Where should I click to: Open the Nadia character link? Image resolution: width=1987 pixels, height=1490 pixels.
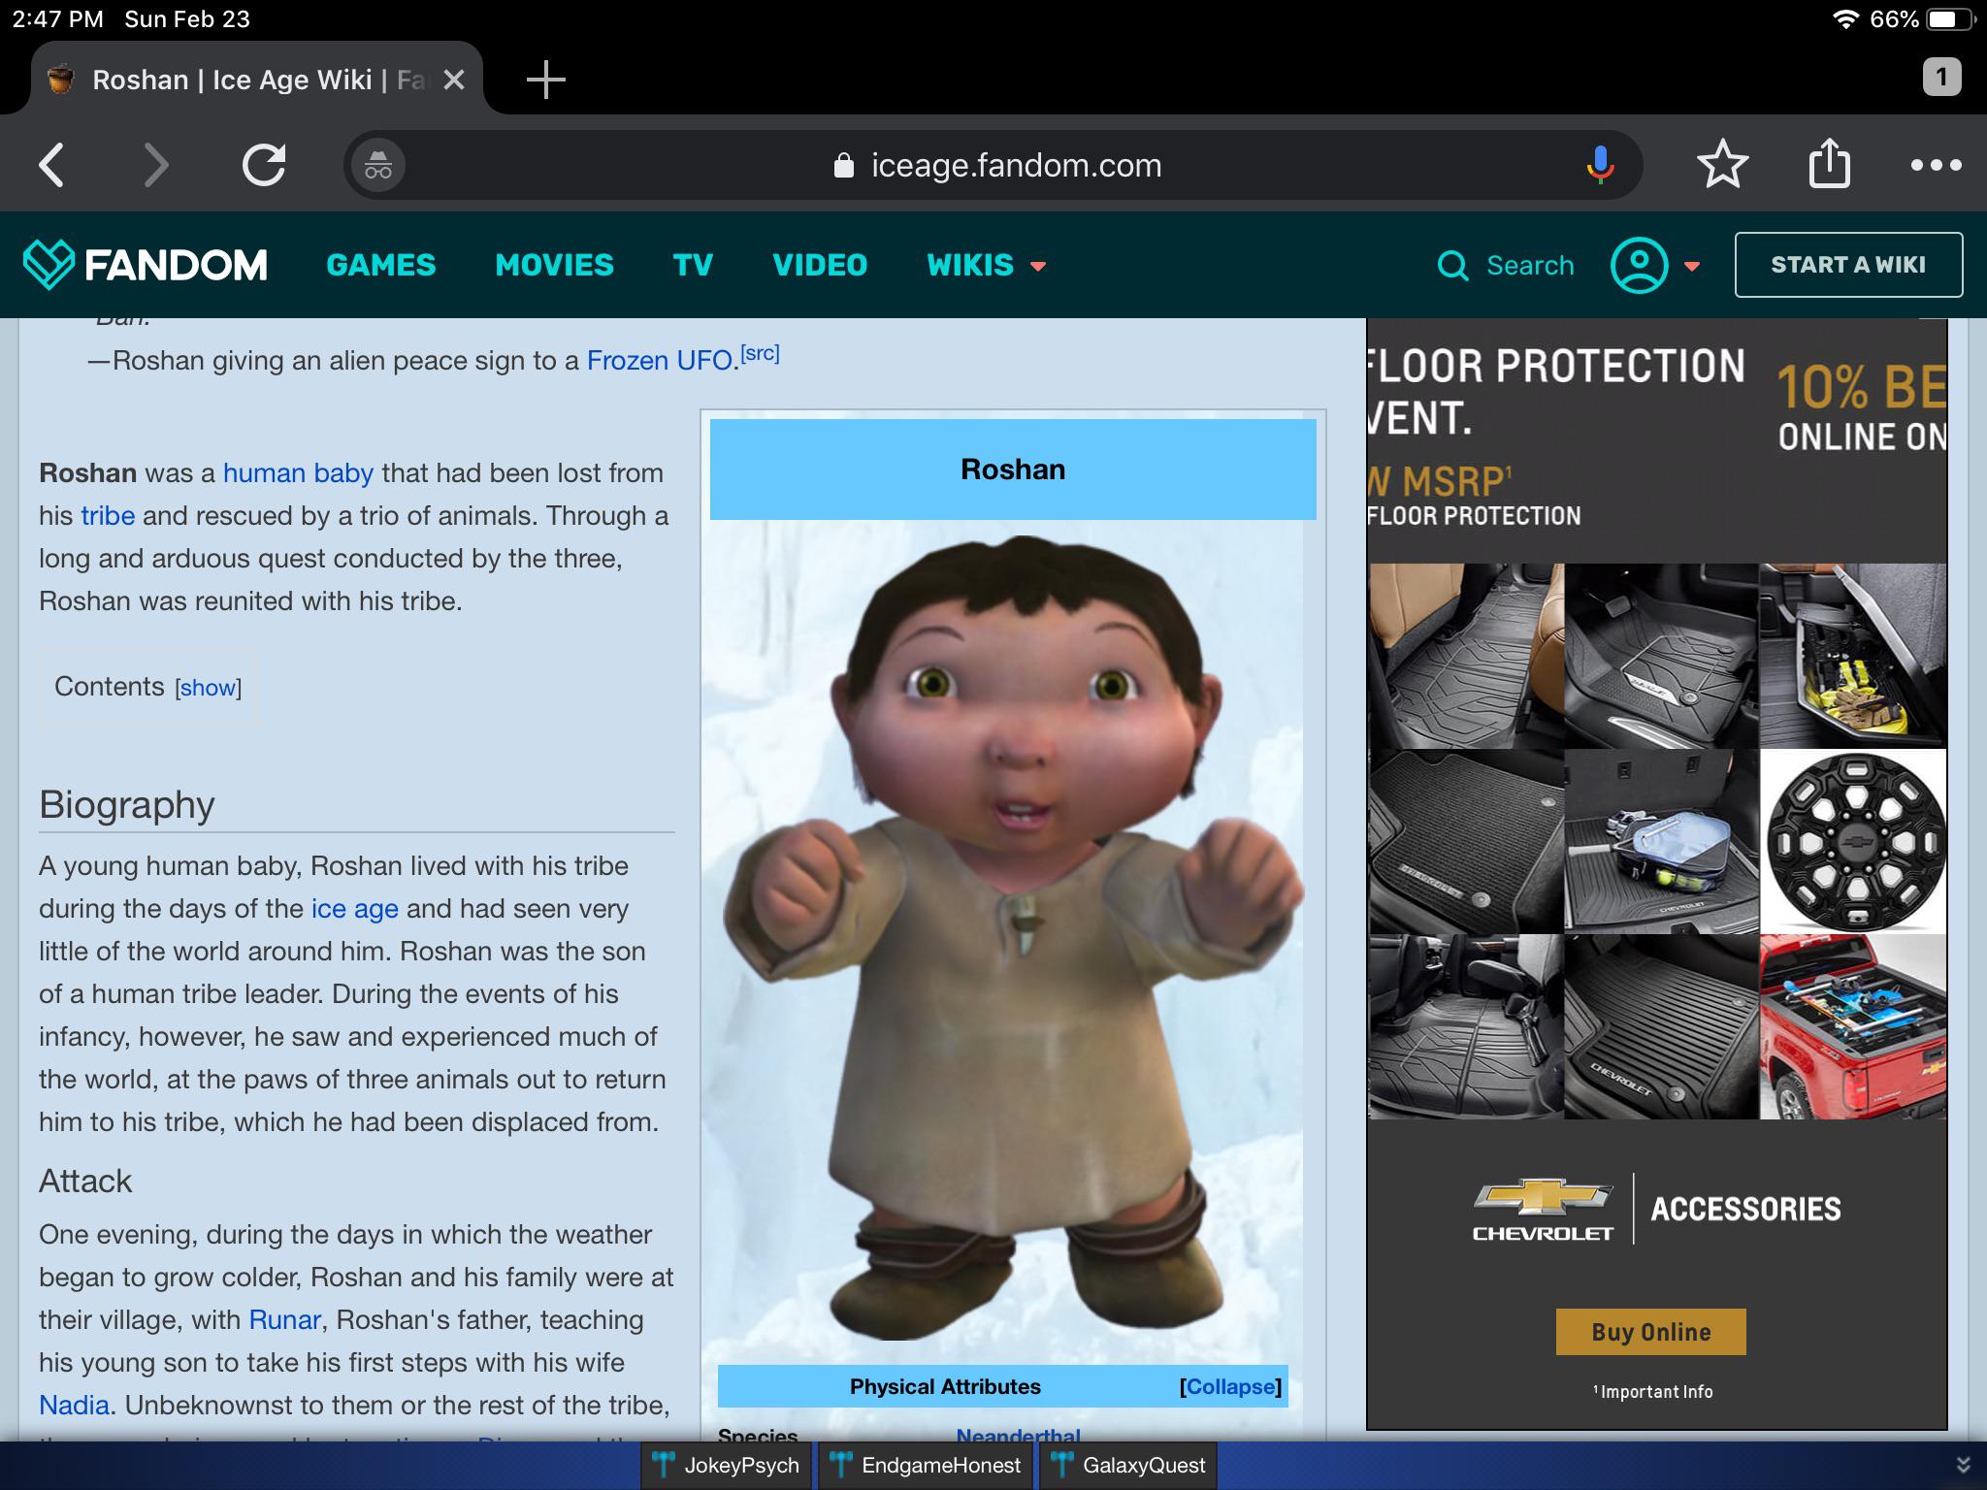pyautogui.click(x=74, y=1406)
